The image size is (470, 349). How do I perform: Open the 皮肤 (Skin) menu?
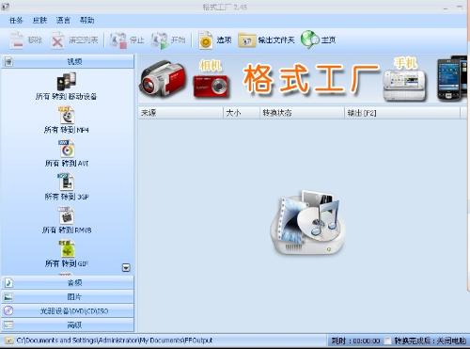39,21
